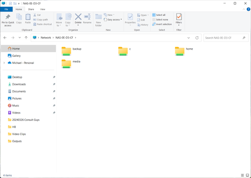
Task: Click the Paste clipboard icon
Action: click(x=28, y=17)
